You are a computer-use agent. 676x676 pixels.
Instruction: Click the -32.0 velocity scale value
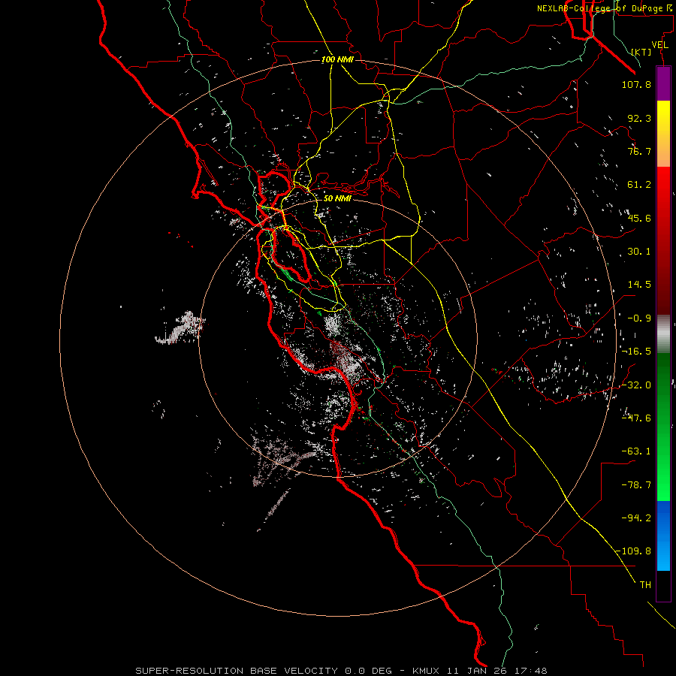636,385
